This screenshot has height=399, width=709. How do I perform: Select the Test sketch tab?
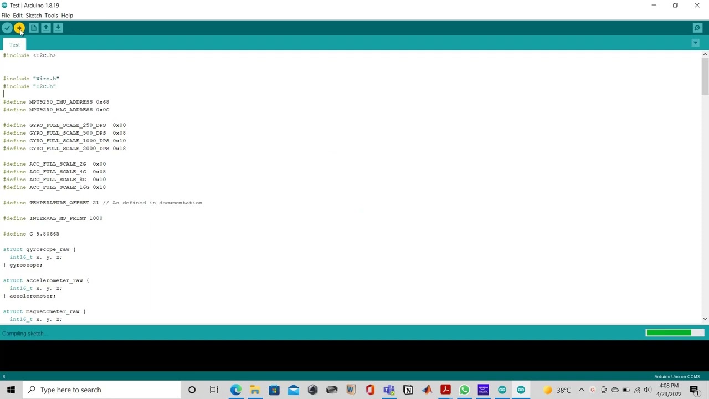[x=14, y=45]
